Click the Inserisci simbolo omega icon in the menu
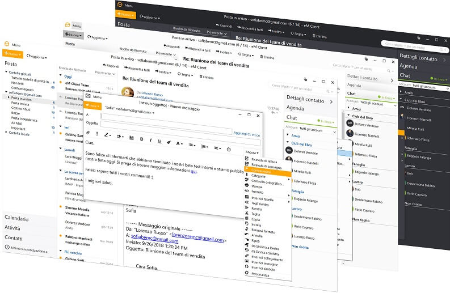Image resolution: width=450 pixels, height=293 pixels. click(x=246, y=266)
